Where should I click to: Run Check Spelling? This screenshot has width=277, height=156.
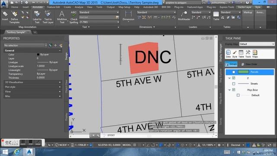(74, 17)
